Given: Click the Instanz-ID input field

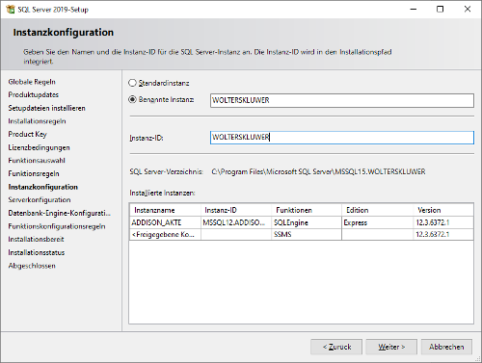Looking at the screenshot, I should coord(342,138).
